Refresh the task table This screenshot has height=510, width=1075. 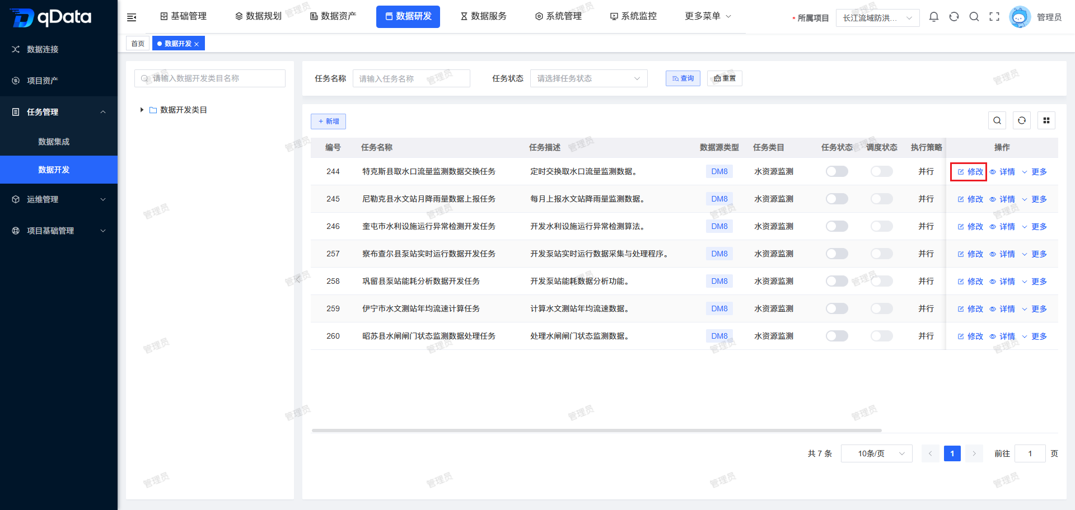pyautogui.click(x=1022, y=120)
